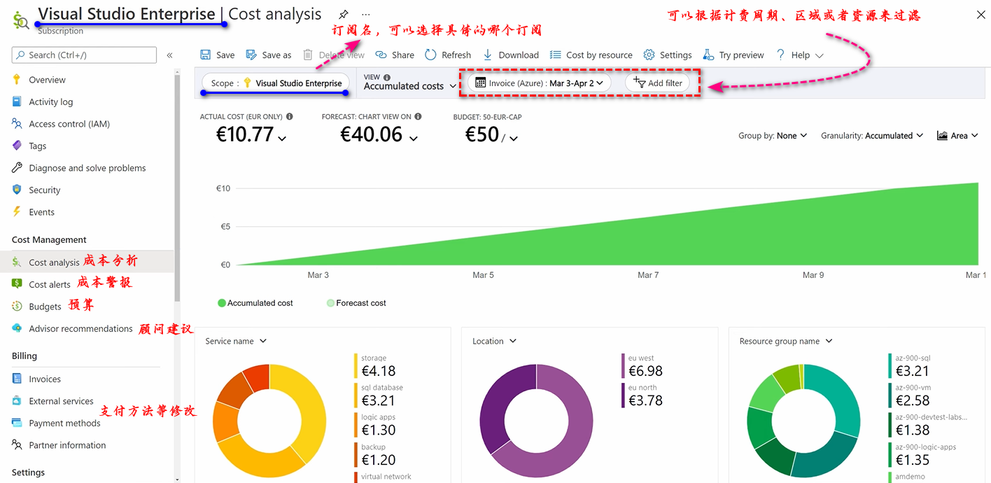Click the Visual Studio Enterprise subscription key icon

pyautogui.click(x=247, y=83)
